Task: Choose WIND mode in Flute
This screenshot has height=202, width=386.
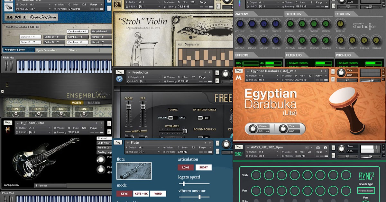Action: click(x=158, y=194)
